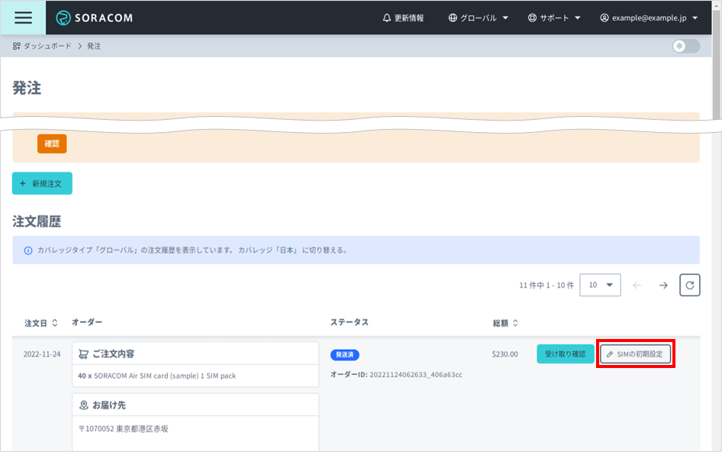Viewport: 722px width, 452px height.
Task: Click the 発送済 status badge
Action: [x=344, y=355]
